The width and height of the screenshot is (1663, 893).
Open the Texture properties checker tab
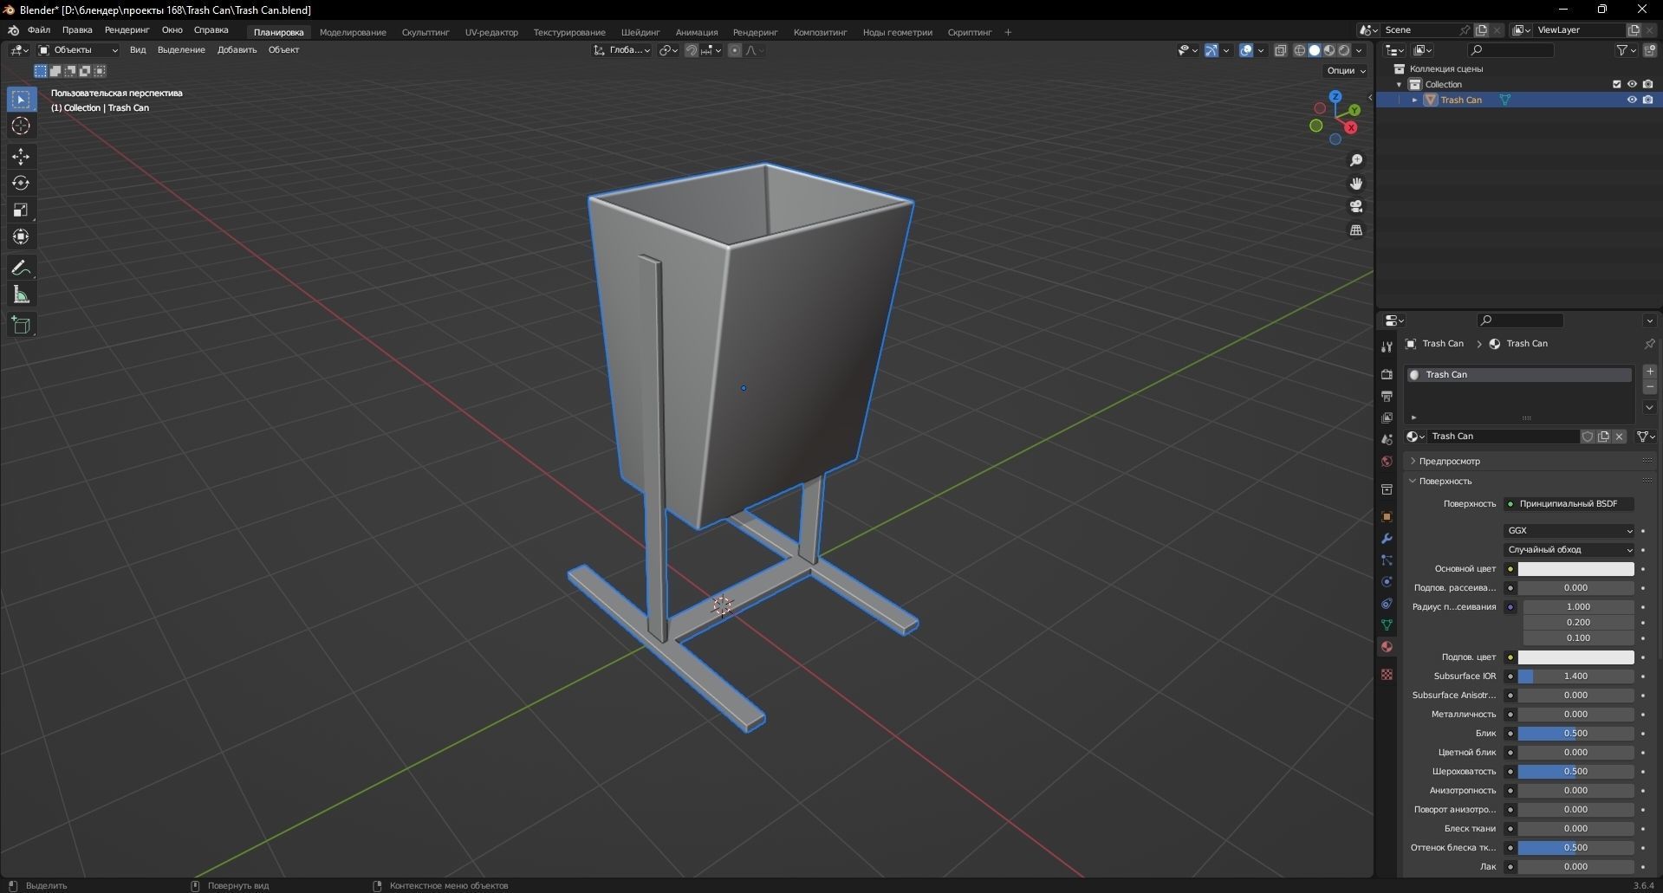(x=1387, y=674)
